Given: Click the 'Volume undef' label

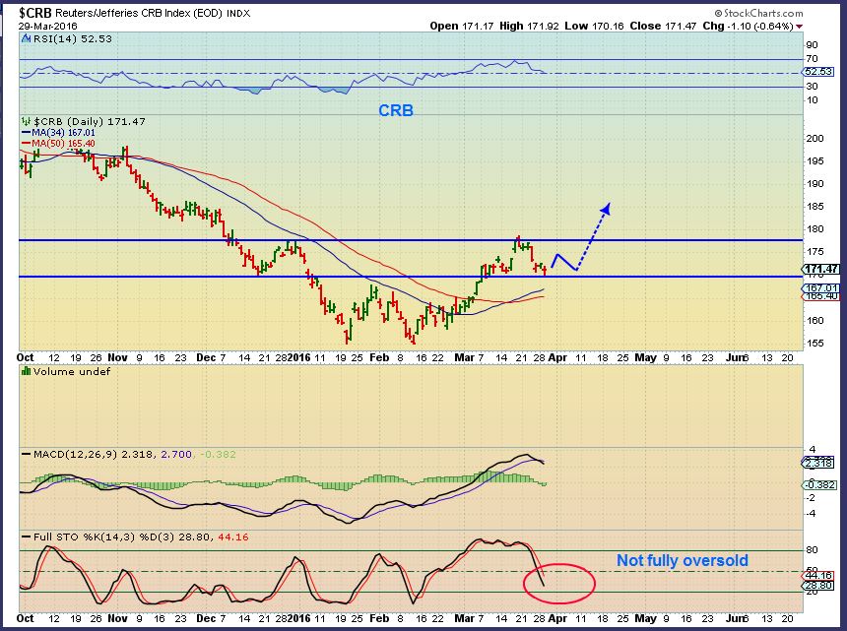Looking at the screenshot, I should tap(71, 371).
